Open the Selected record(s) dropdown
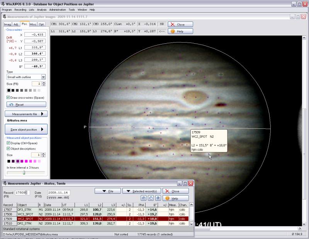This screenshot has height=239, width=309. pos(142,191)
